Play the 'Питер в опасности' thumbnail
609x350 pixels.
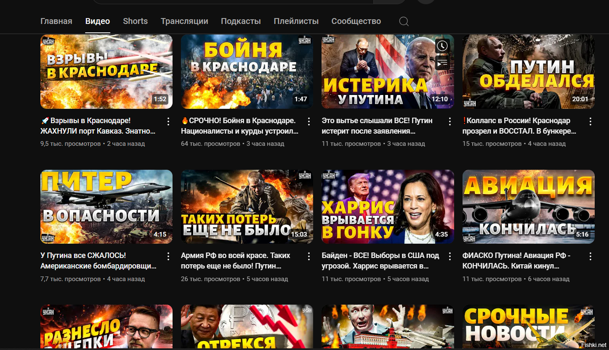[x=106, y=207]
